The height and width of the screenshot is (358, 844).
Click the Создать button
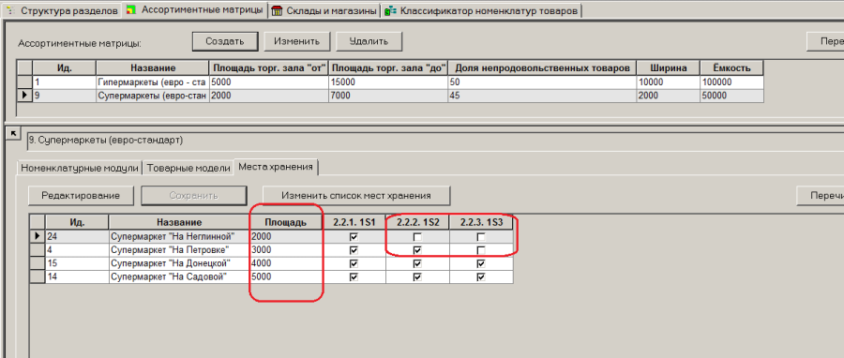click(x=225, y=41)
